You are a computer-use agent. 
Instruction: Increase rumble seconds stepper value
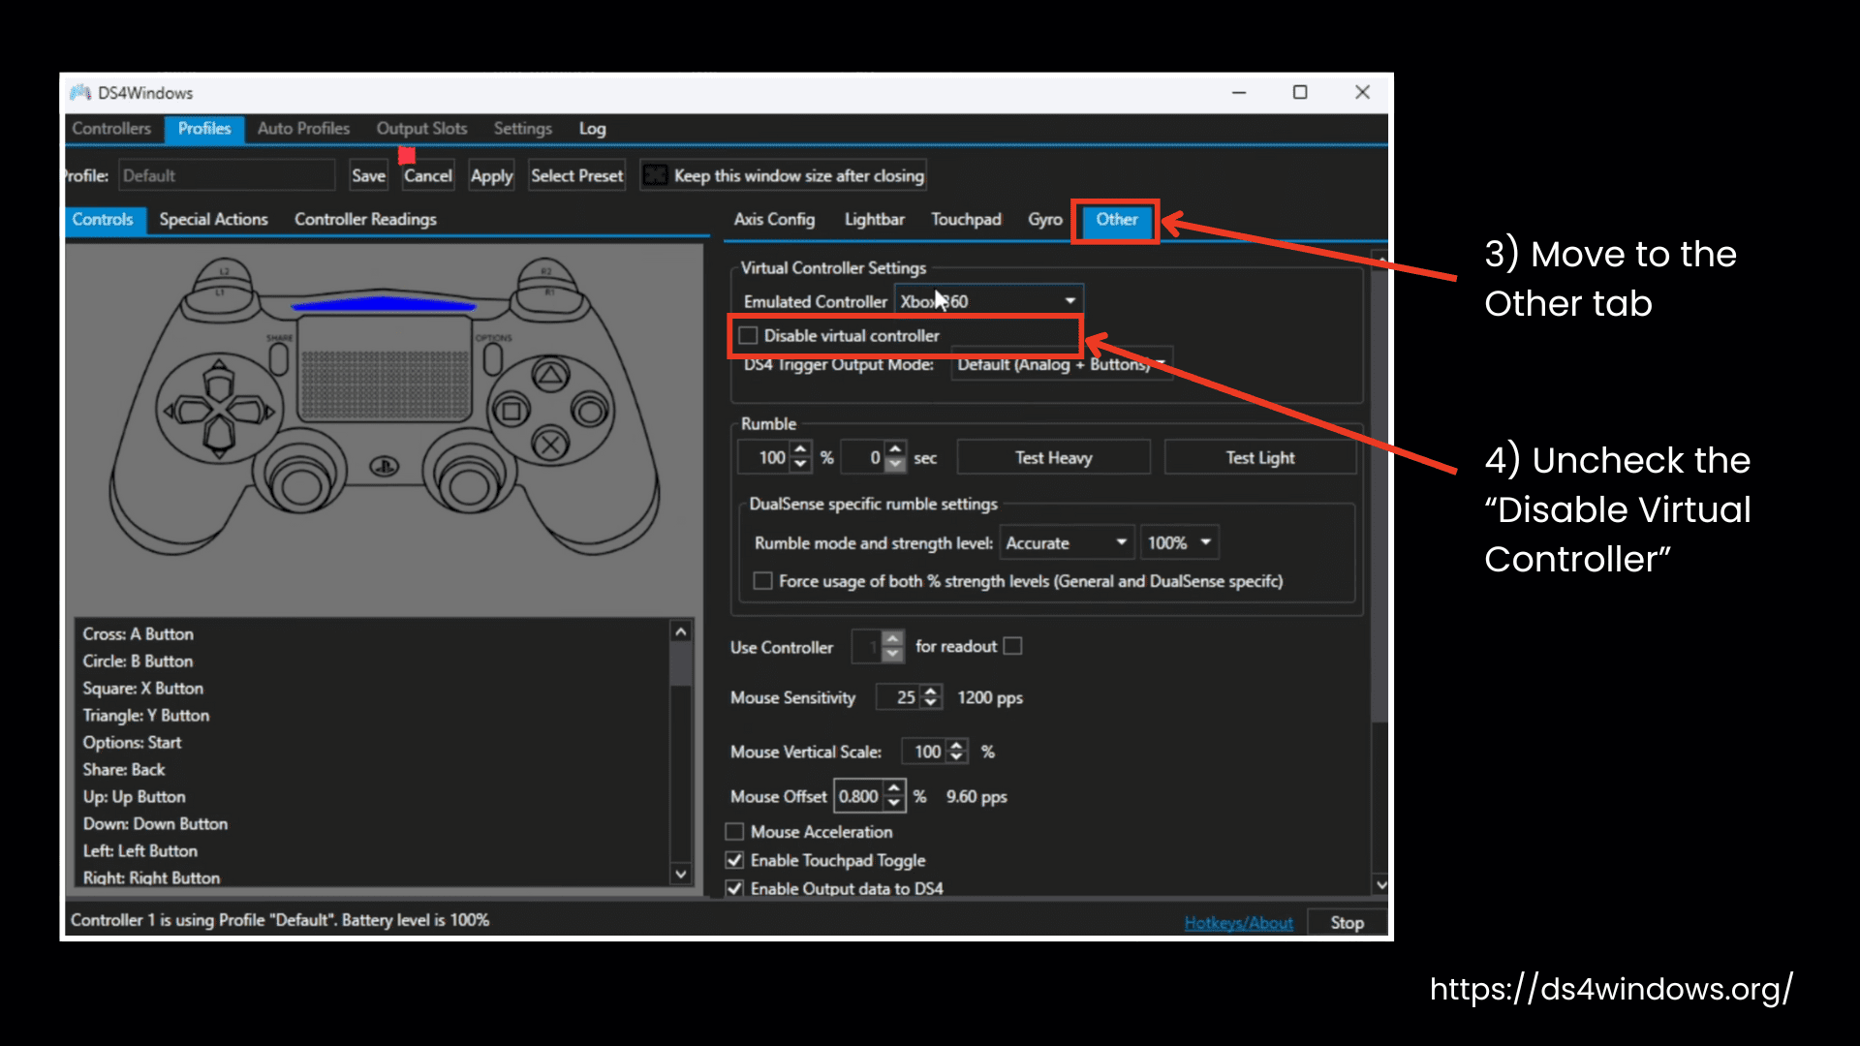896,449
